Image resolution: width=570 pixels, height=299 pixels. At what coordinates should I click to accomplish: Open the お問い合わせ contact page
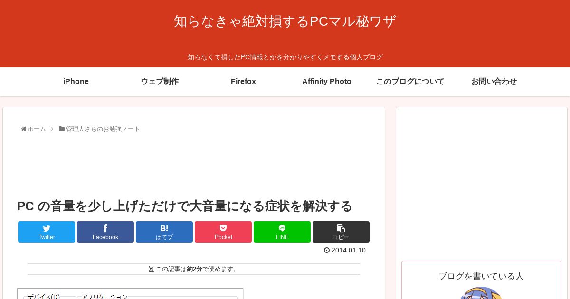click(494, 82)
